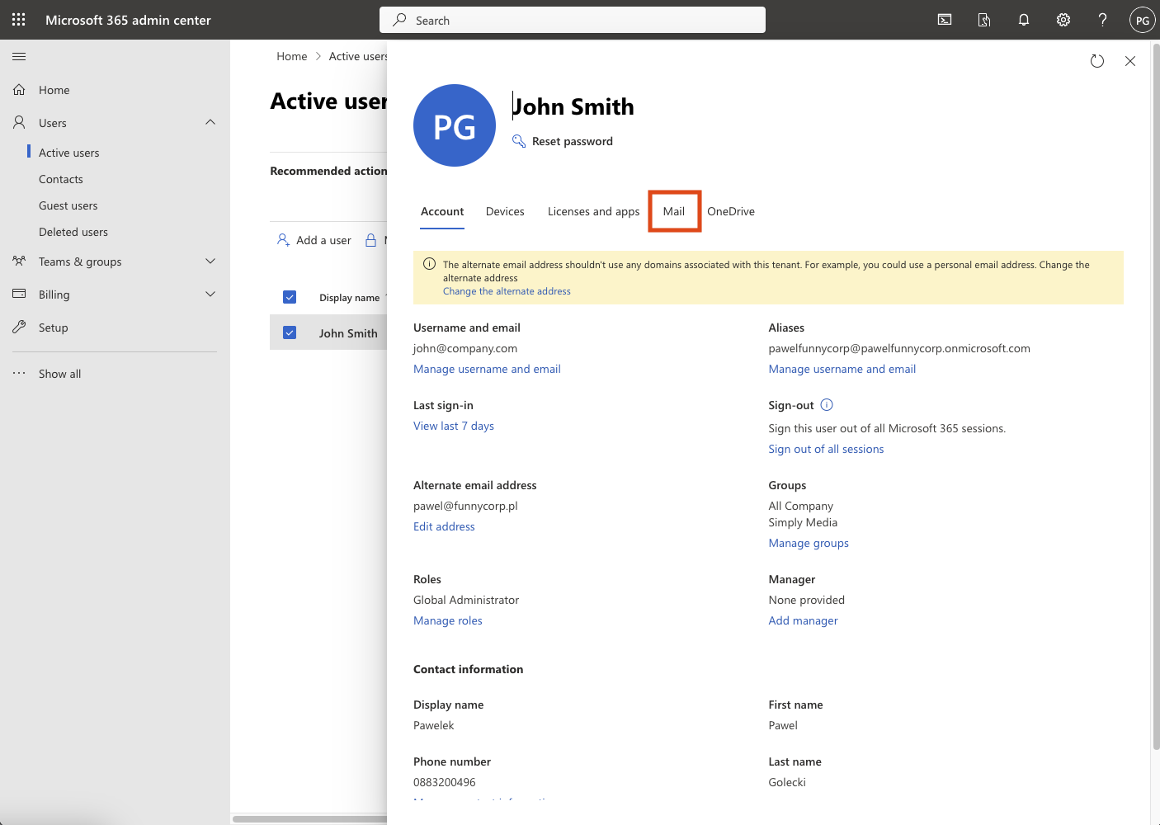1160x825 pixels.
Task: Click the Teams & groups icon
Action: tap(19, 261)
